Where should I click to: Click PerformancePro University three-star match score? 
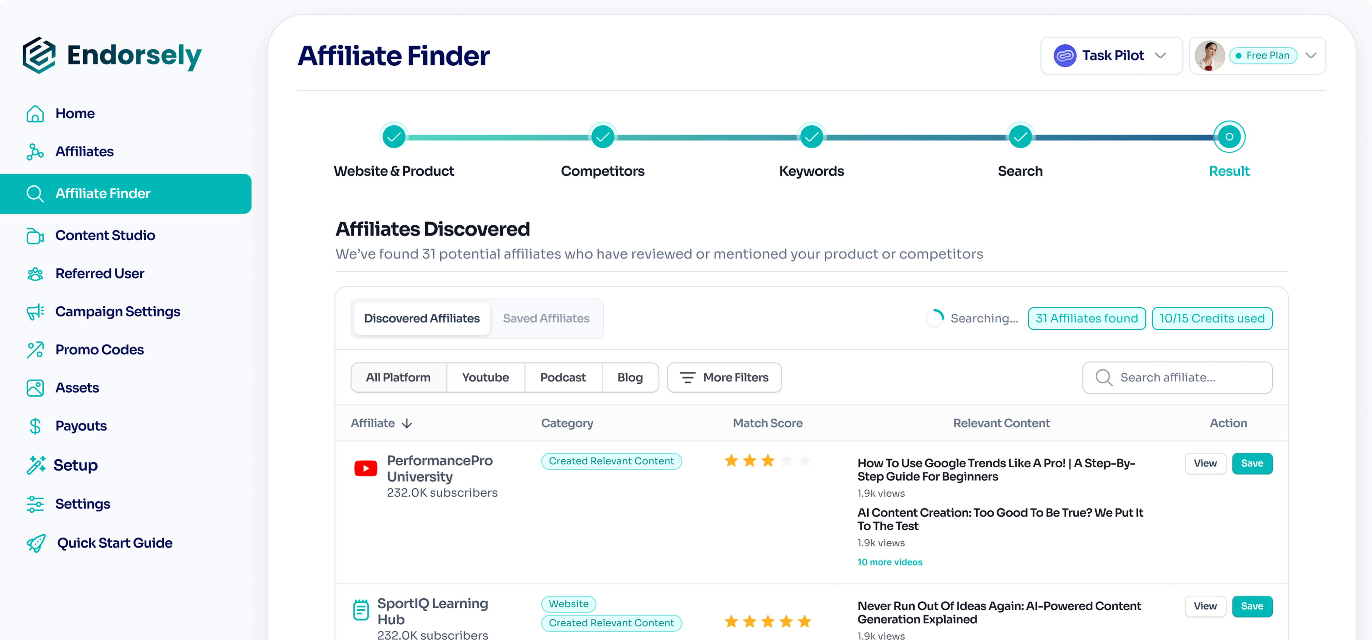pos(767,460)
